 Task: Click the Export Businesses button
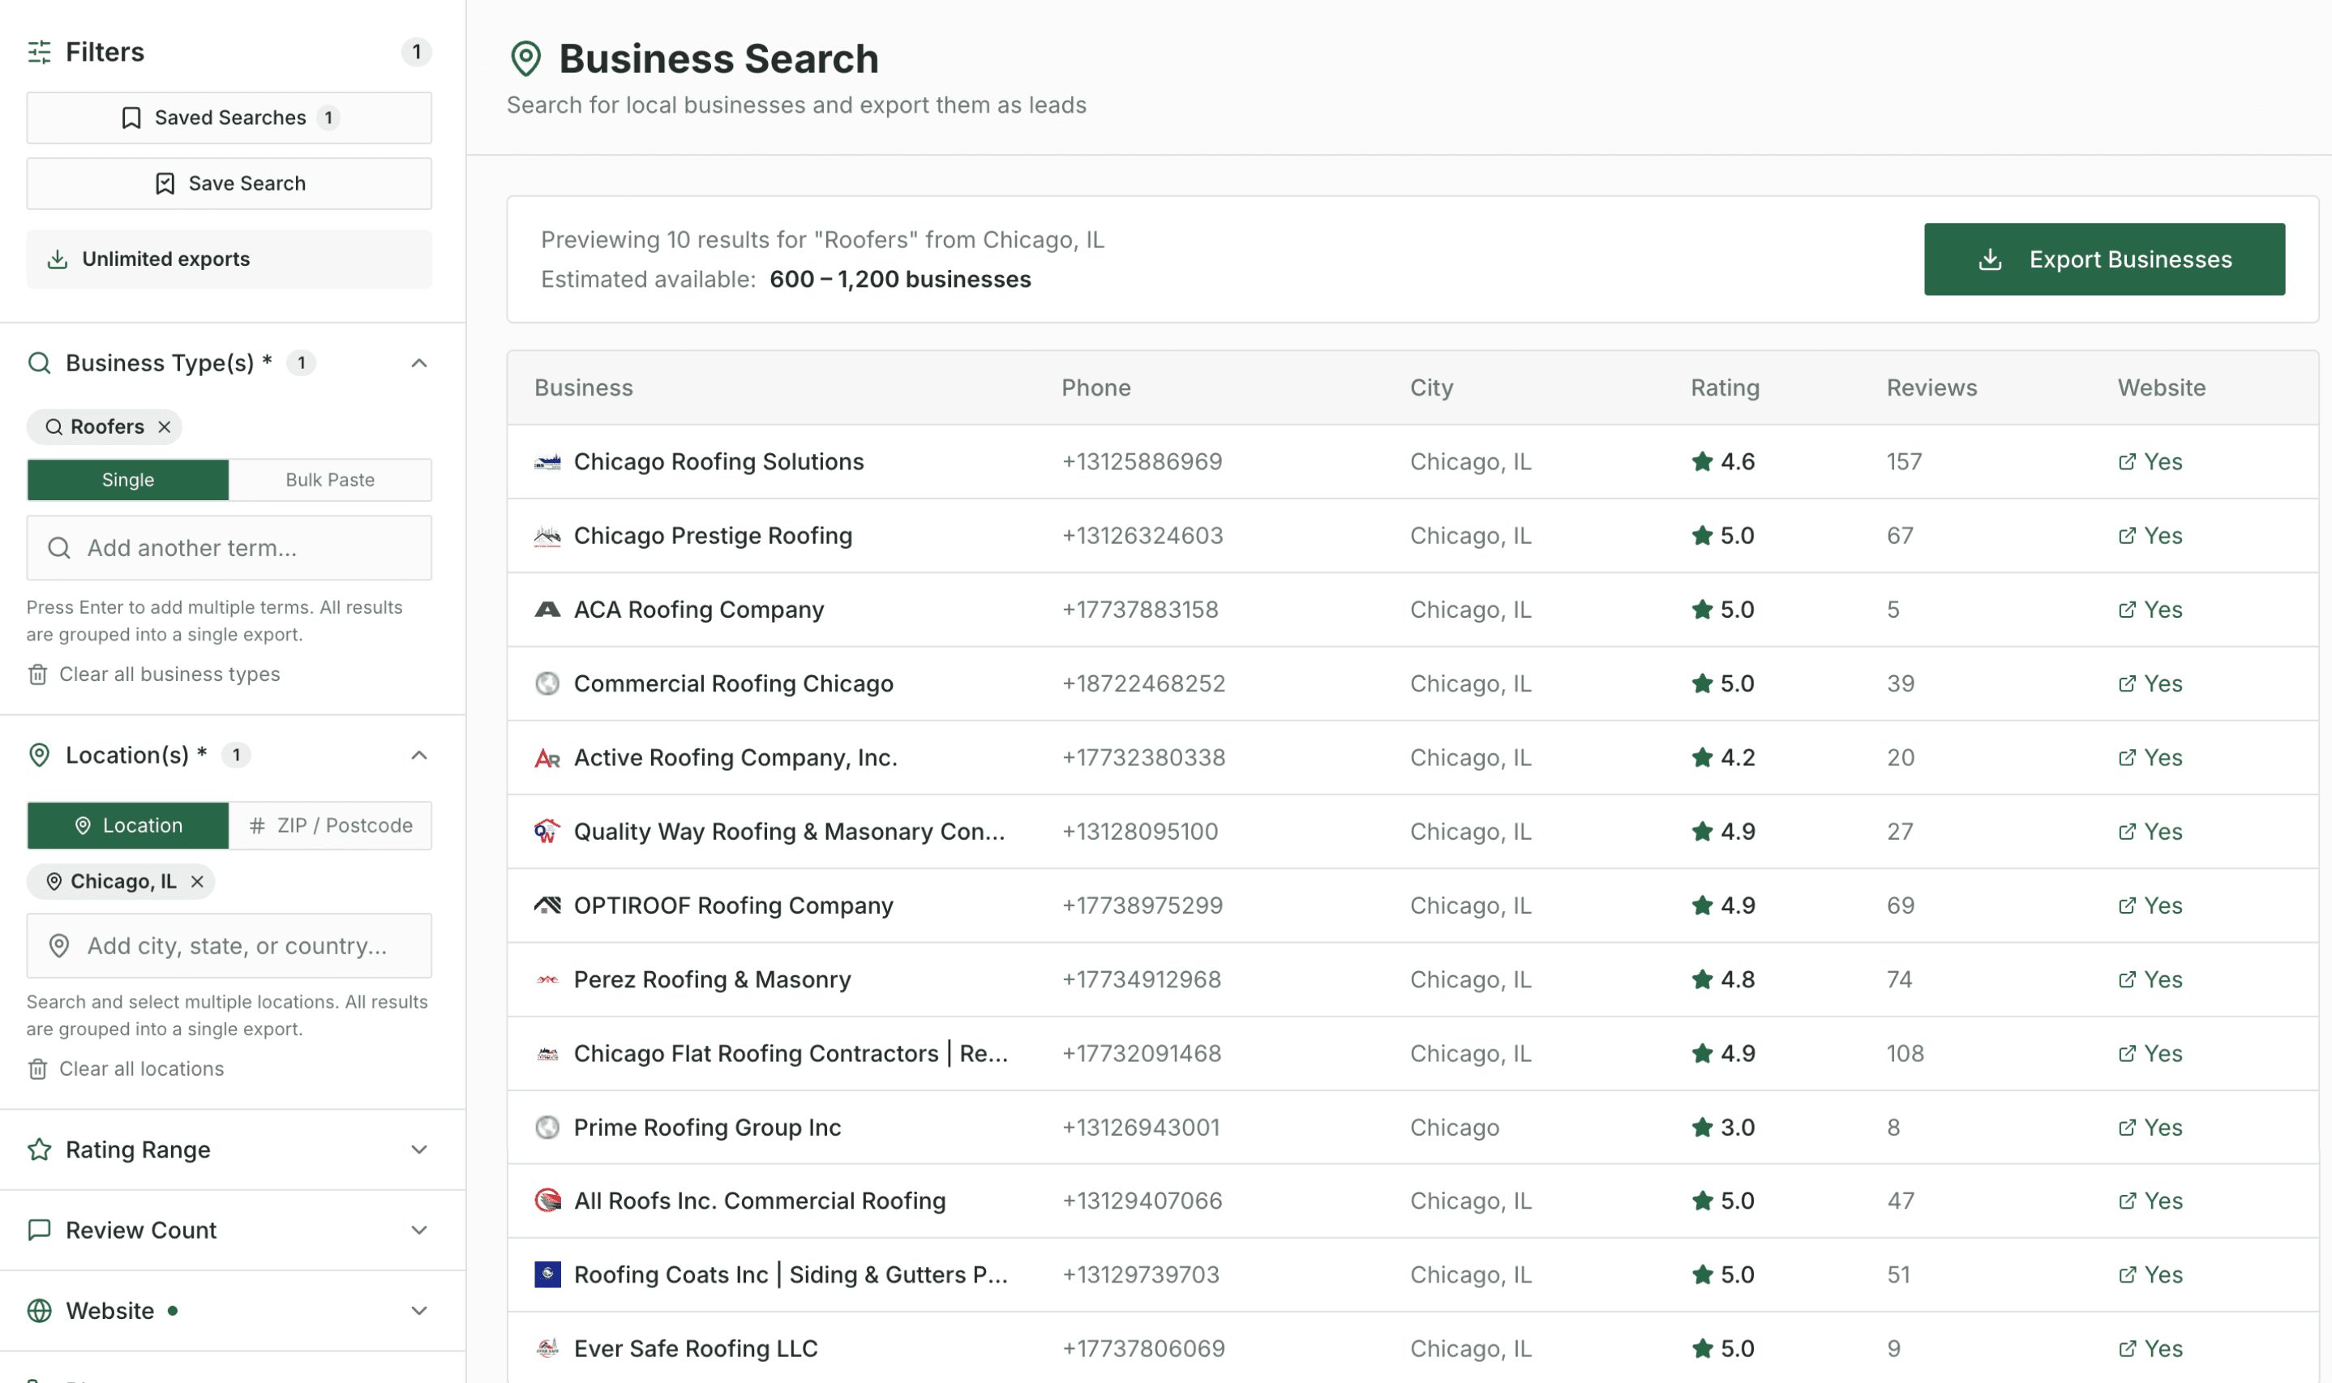(2103, 259)
